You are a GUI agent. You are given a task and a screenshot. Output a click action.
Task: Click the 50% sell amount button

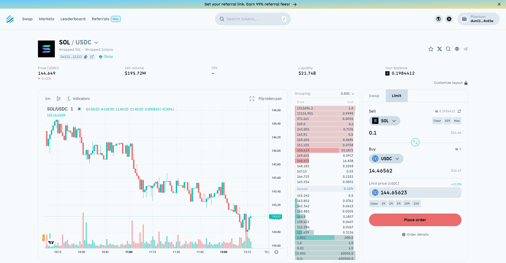click(x=447, y=121)
